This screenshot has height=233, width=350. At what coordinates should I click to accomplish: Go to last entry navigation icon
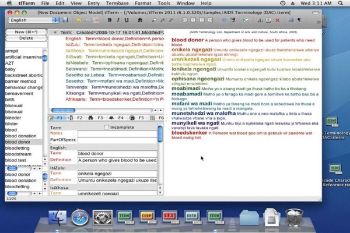coord(210,20)
